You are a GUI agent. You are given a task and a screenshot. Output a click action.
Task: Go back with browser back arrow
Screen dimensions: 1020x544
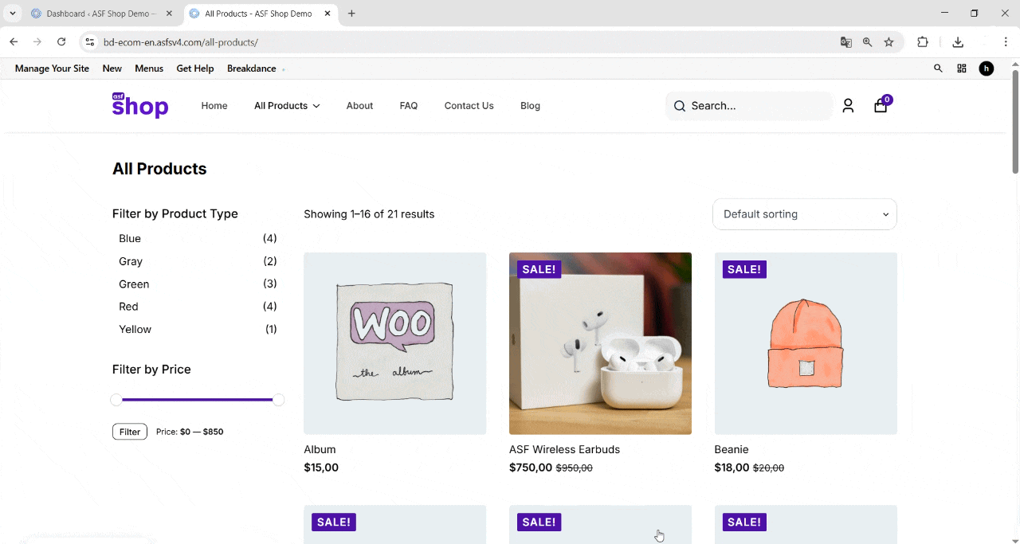coord(14,42)
